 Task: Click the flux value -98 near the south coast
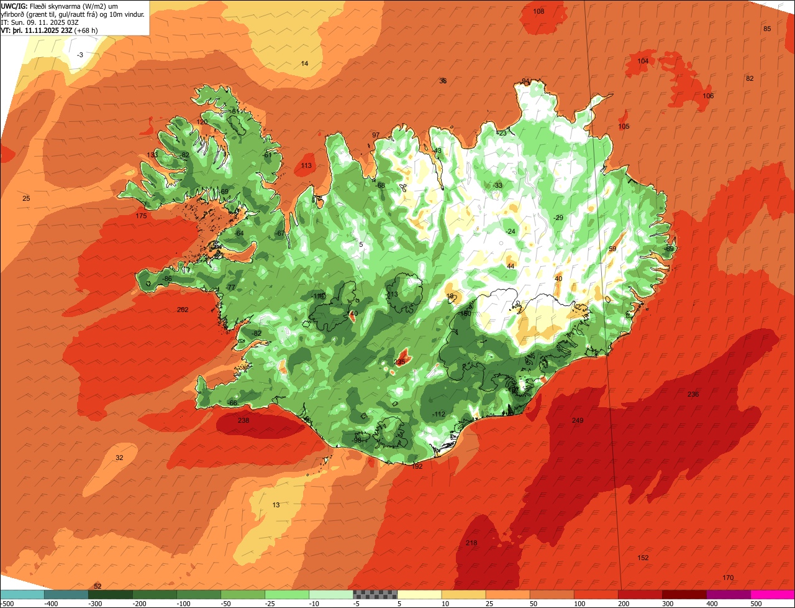[x=357, y=441]
